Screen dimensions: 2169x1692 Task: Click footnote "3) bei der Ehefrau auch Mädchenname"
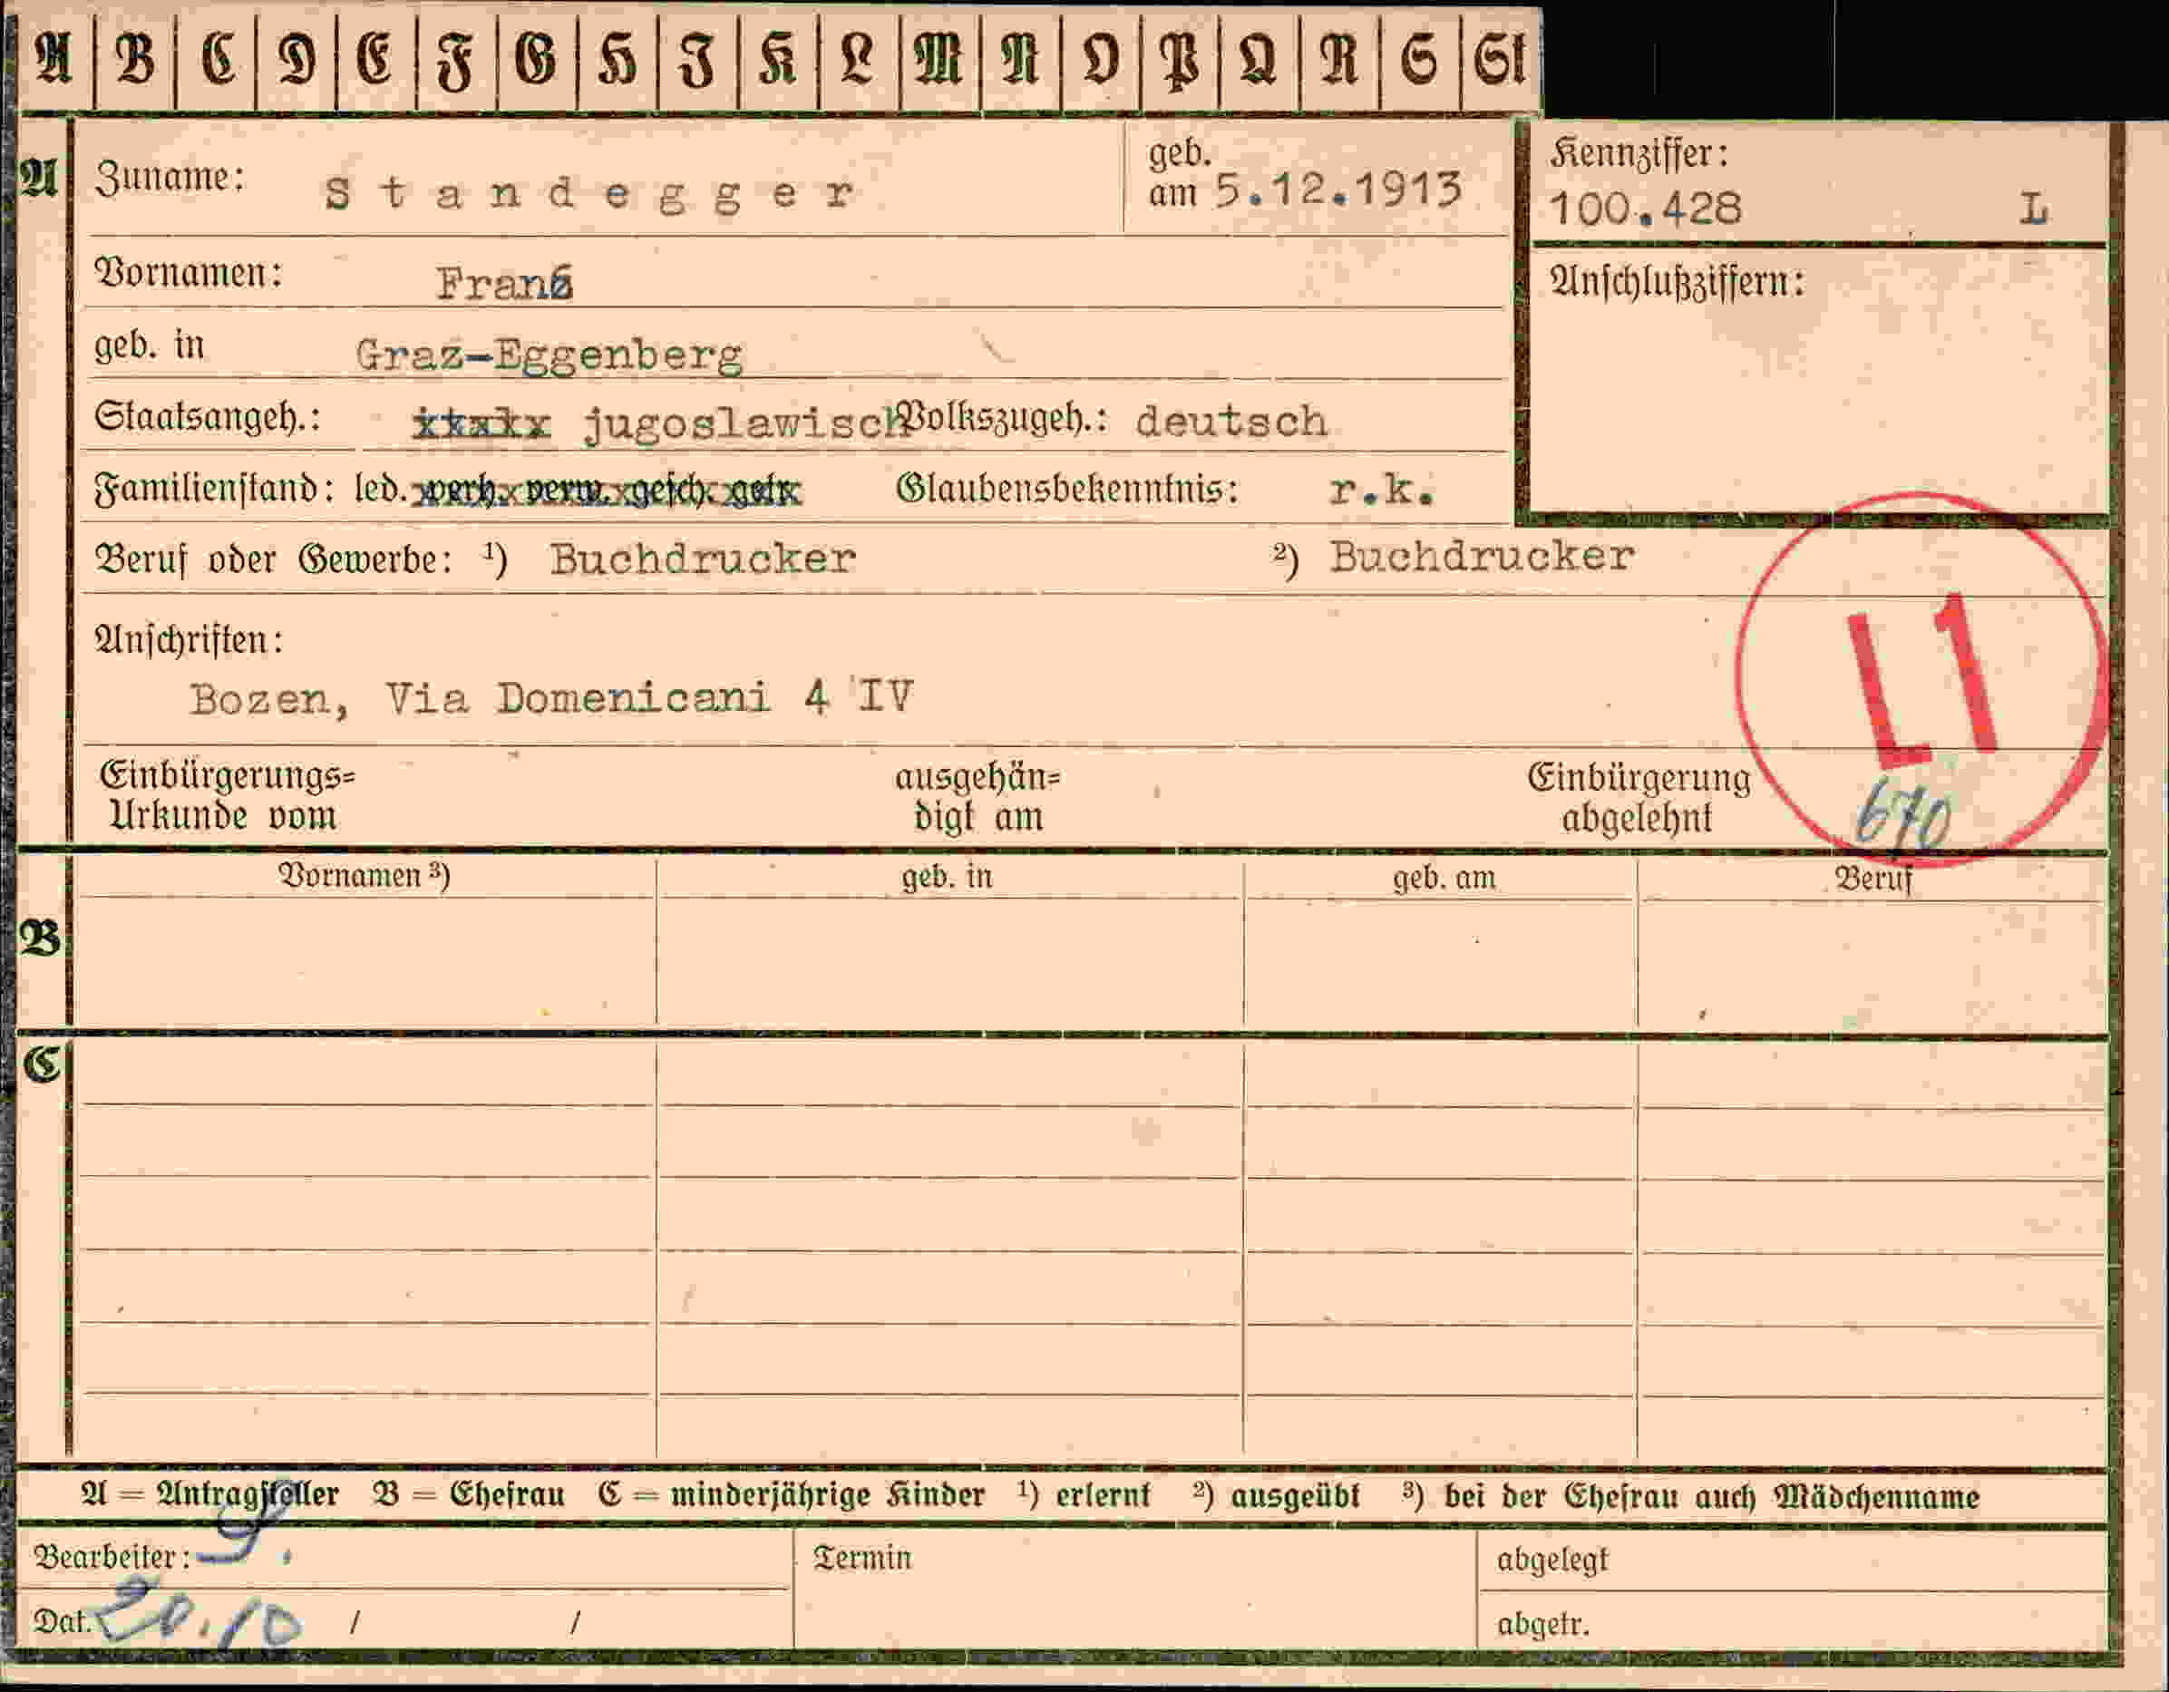(1691, 1496)
